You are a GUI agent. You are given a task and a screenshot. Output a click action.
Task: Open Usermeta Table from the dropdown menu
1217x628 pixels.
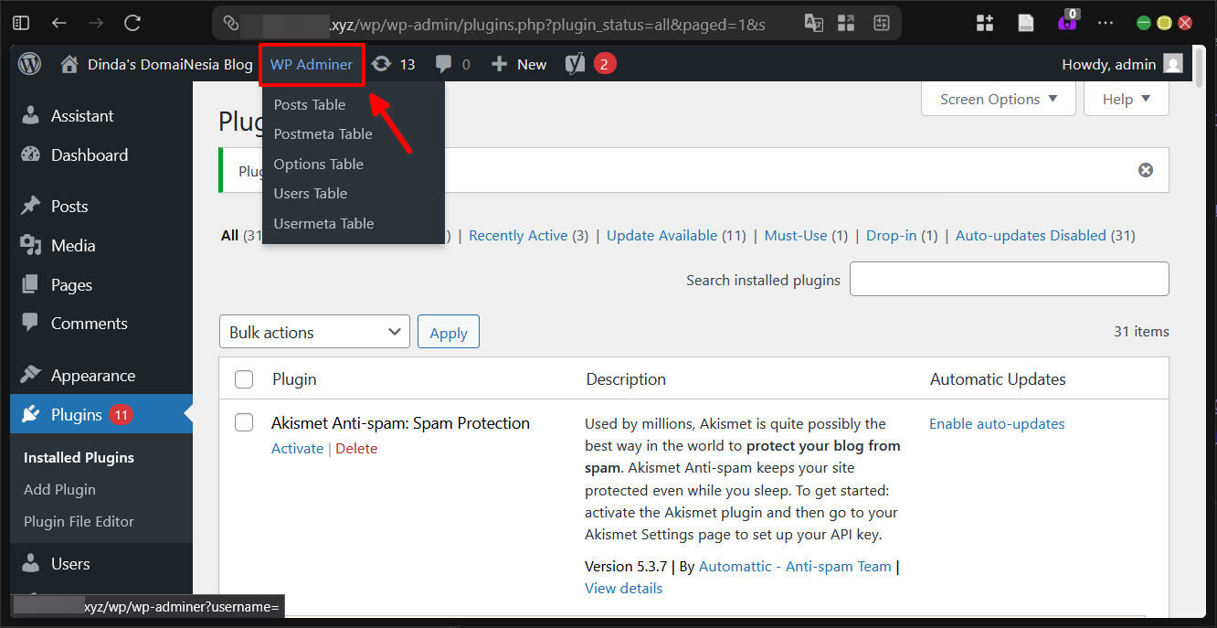323,223
